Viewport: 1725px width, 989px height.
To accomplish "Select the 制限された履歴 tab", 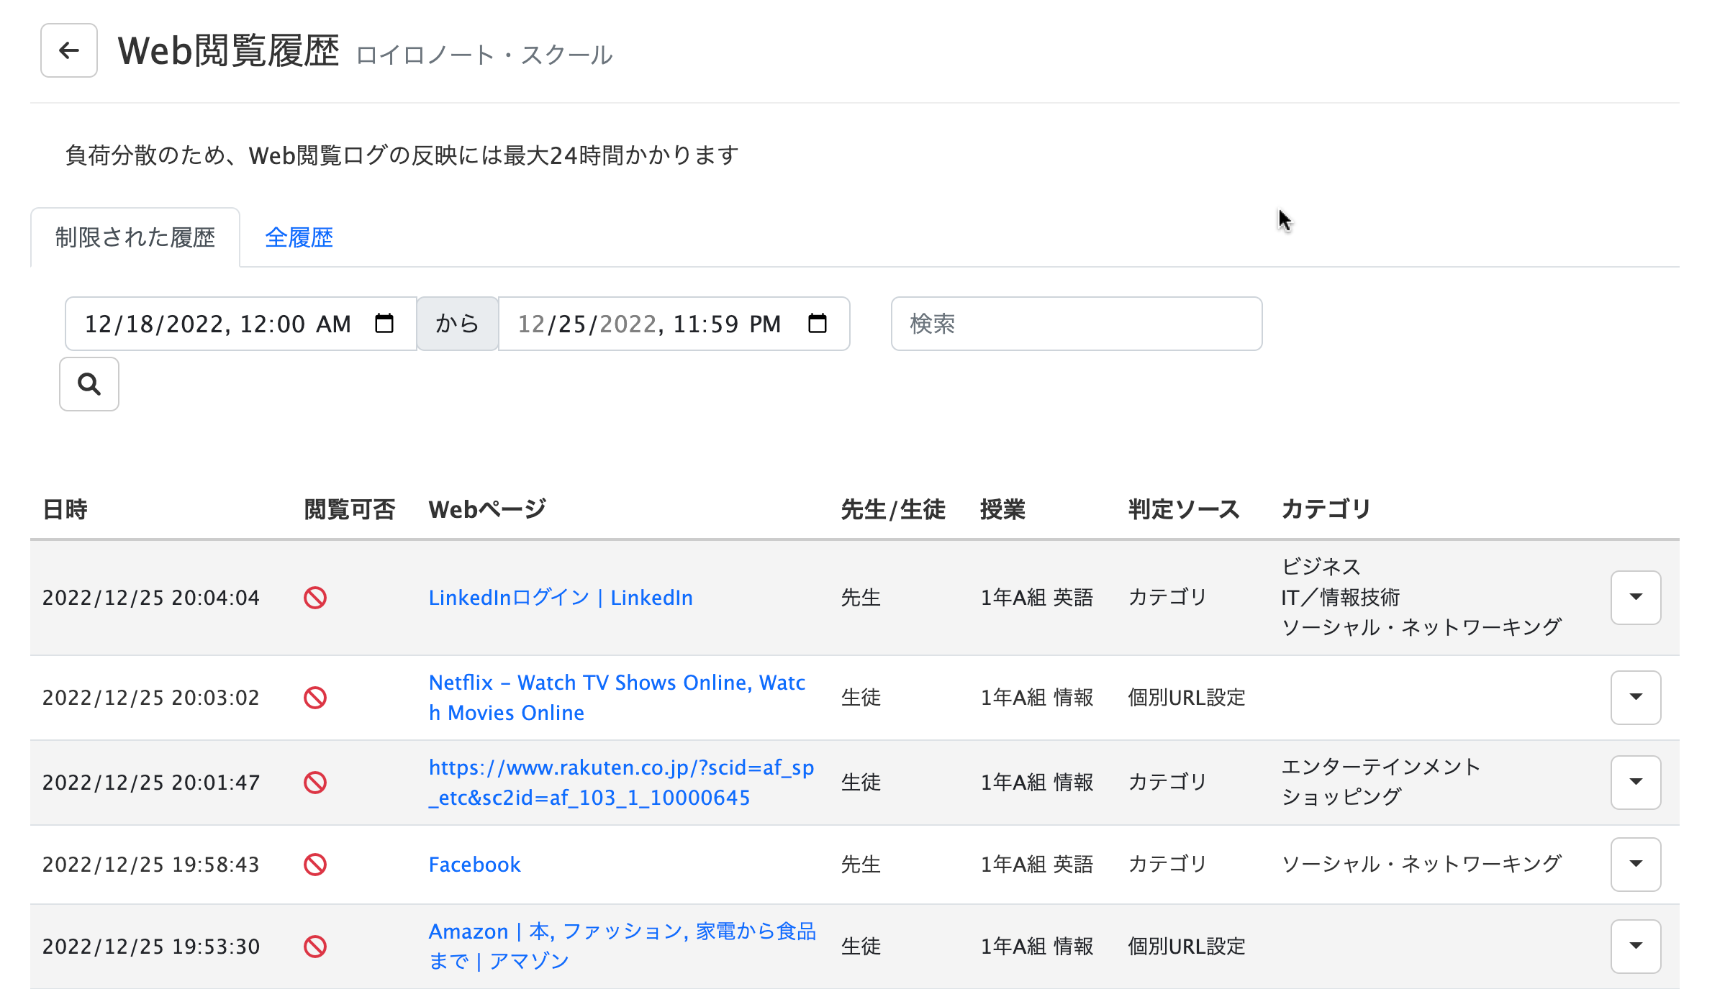I will pos(135,237).
